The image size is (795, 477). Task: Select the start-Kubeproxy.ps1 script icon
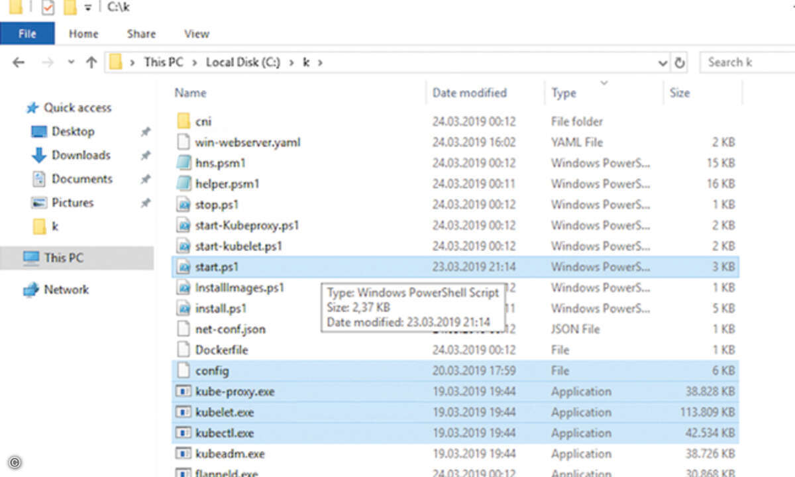pos(184,225)
